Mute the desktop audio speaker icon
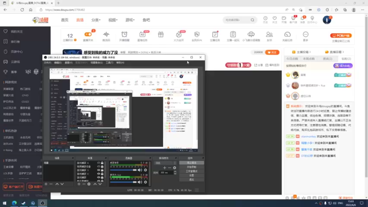This screenshot has width=368, height=207. [140, 170]
